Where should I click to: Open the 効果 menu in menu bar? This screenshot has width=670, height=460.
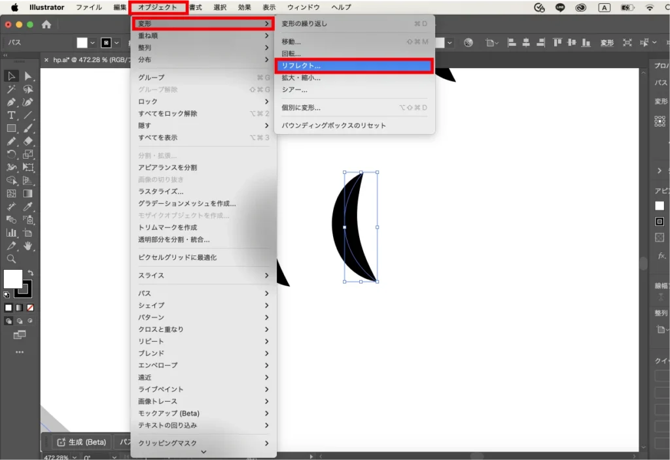[x=244, y=7]
